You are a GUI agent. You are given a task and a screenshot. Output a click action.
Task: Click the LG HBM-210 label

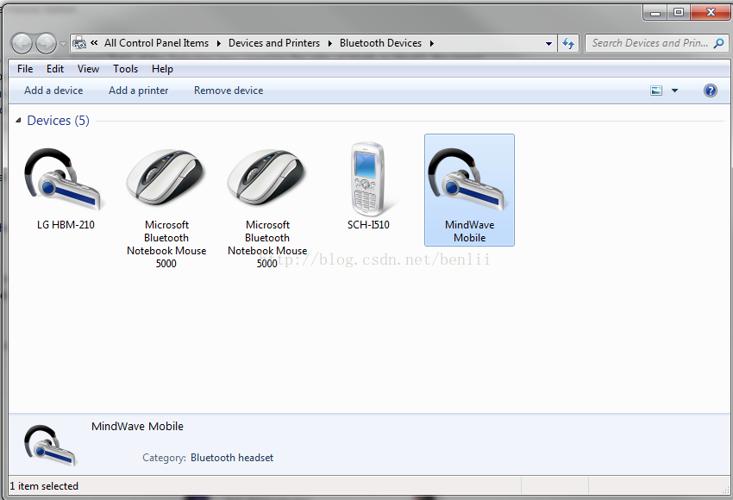[x=66, y=225]
